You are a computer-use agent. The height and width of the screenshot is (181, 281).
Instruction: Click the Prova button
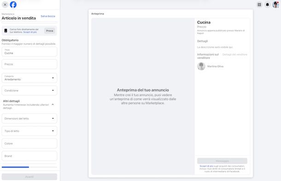pyautogui.click(x=50, y=31)
